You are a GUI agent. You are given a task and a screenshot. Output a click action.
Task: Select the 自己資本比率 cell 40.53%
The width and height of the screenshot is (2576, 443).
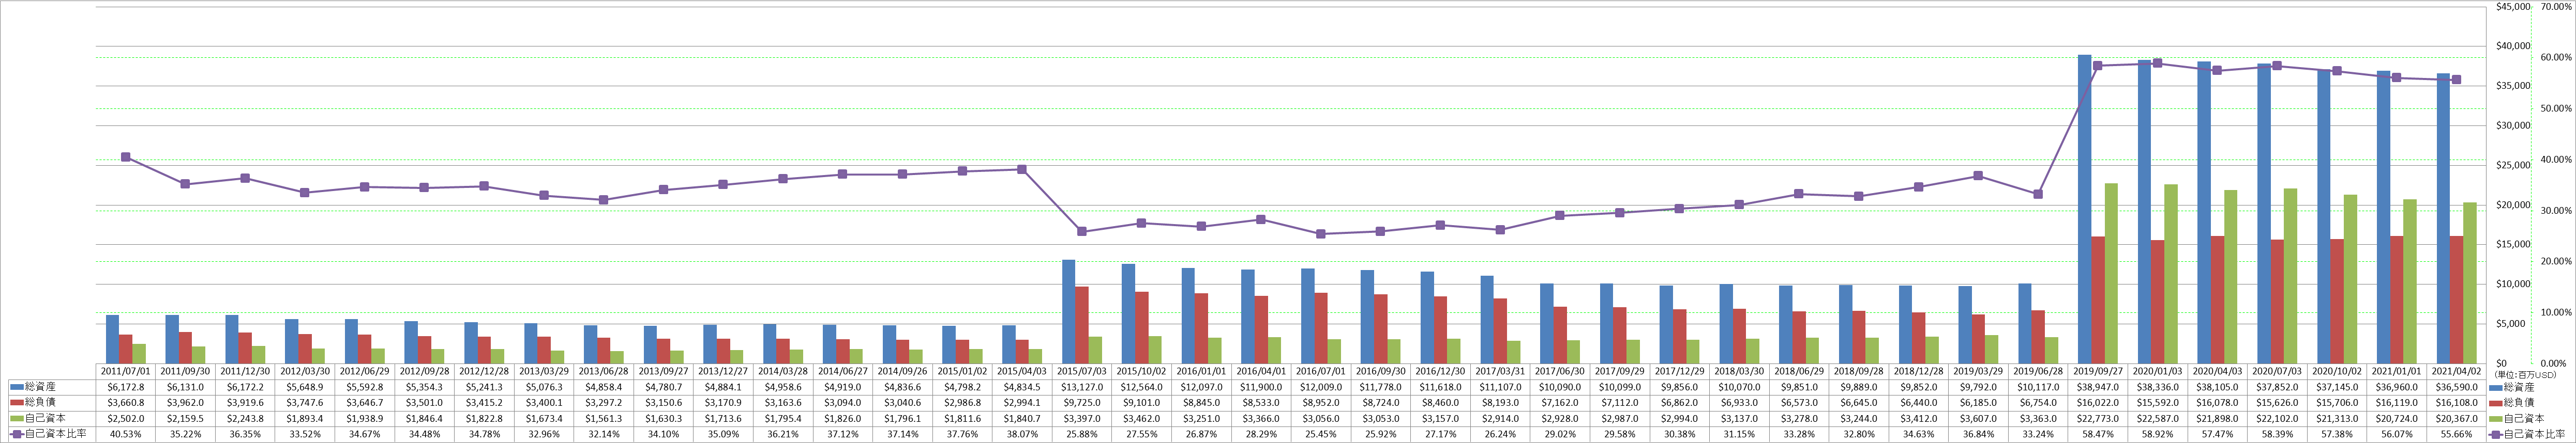coord(125,434)
